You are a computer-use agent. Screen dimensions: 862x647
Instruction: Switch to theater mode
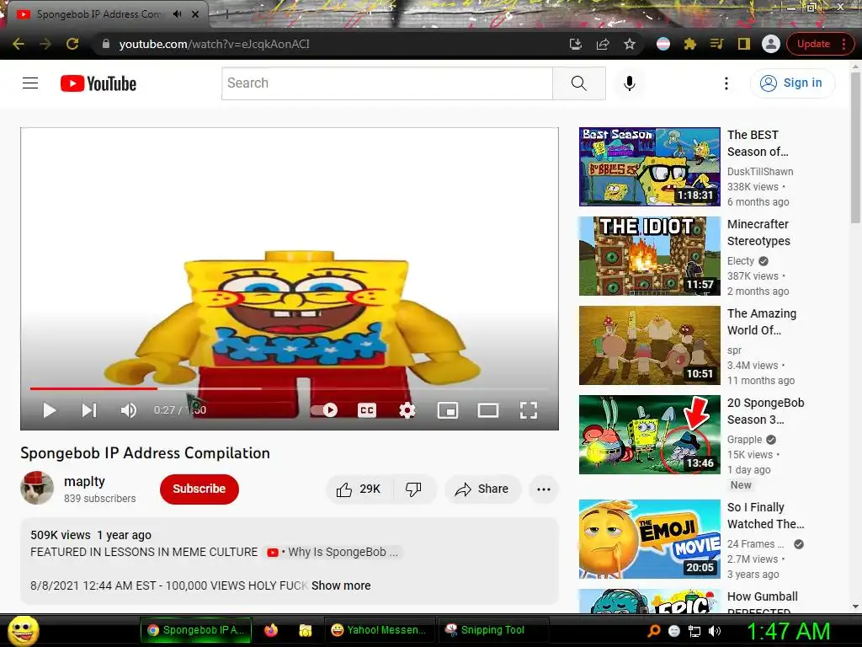(488, 410)
